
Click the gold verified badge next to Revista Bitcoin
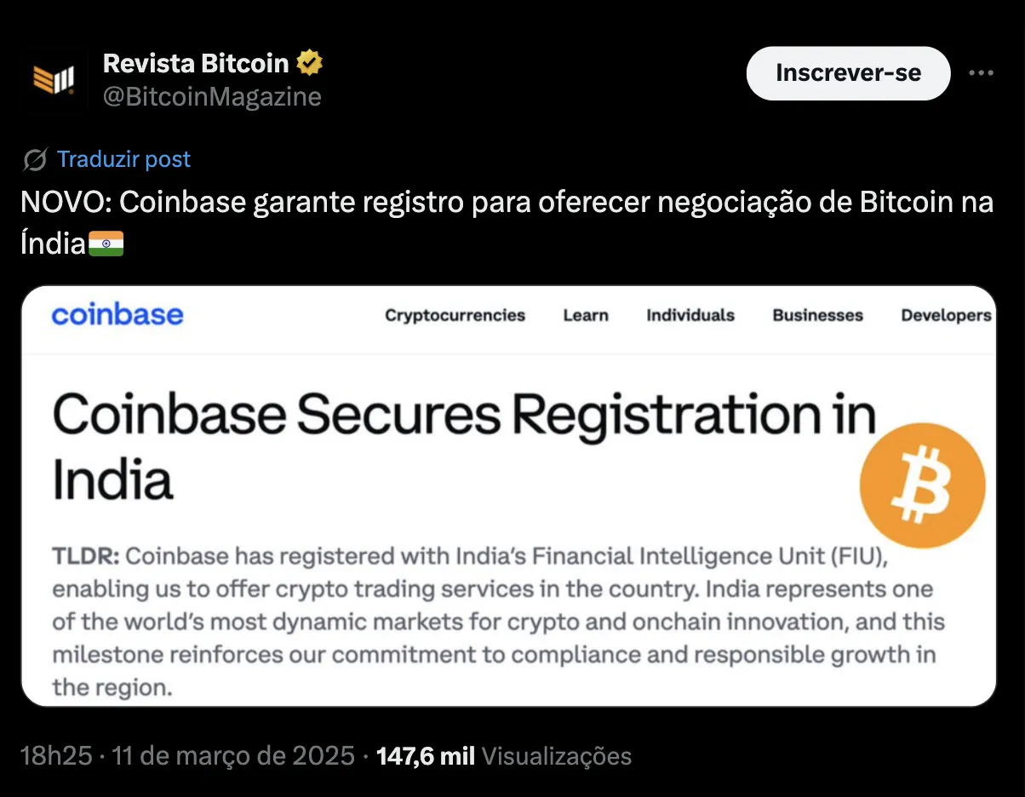tap(308, 61)
